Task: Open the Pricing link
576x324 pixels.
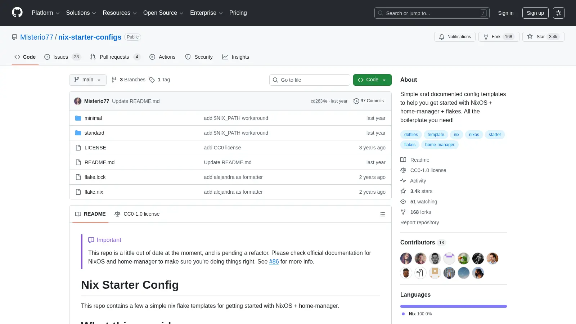Action: pyautogui.click(x=238, y=13)
